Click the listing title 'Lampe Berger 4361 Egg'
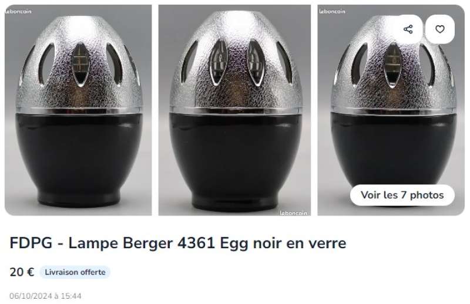470x304 pixels. pos(158,243)
